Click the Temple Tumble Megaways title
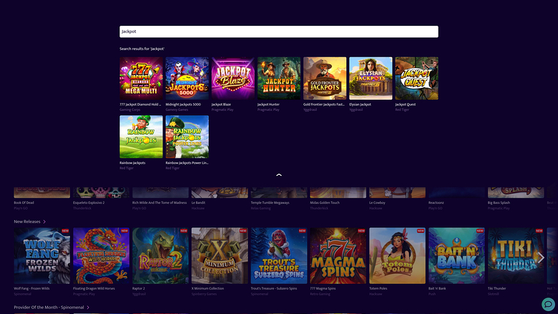The height and width of the screenshot is (314, 558). point(270,202)
